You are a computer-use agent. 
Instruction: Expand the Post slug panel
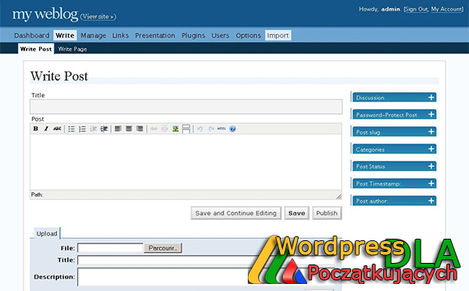coord(394,132)
